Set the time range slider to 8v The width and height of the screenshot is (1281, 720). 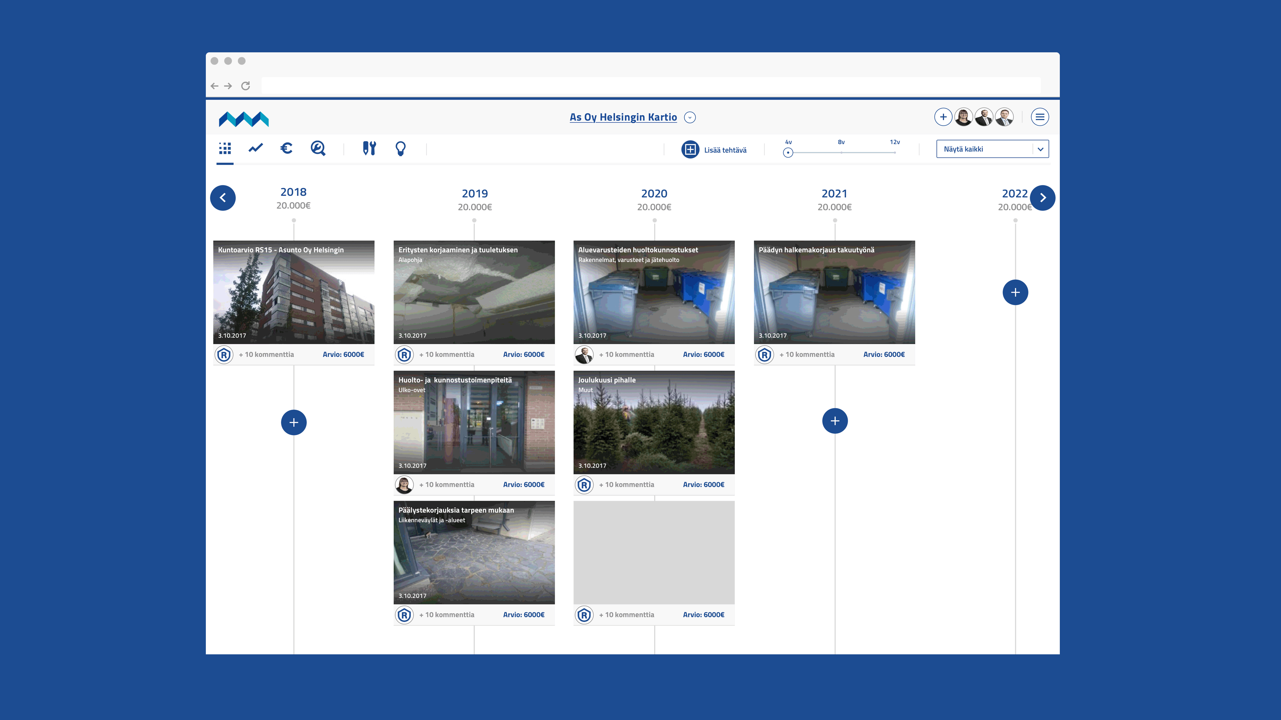point(841,152)
